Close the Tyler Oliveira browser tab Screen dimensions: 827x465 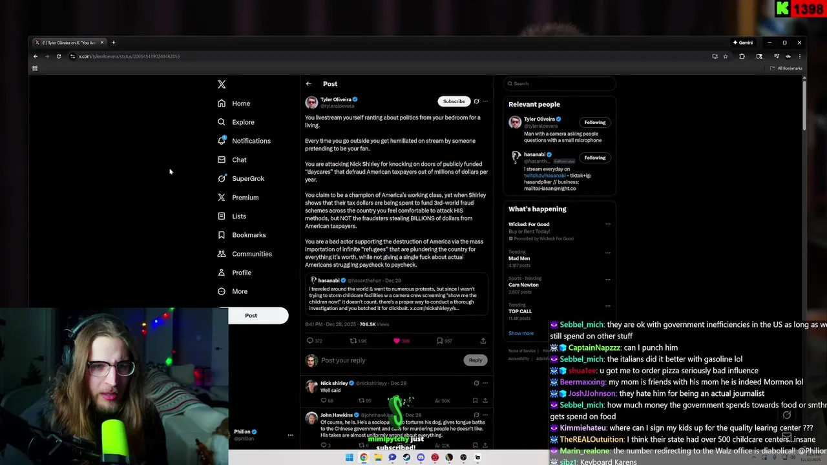click(101, 43)
